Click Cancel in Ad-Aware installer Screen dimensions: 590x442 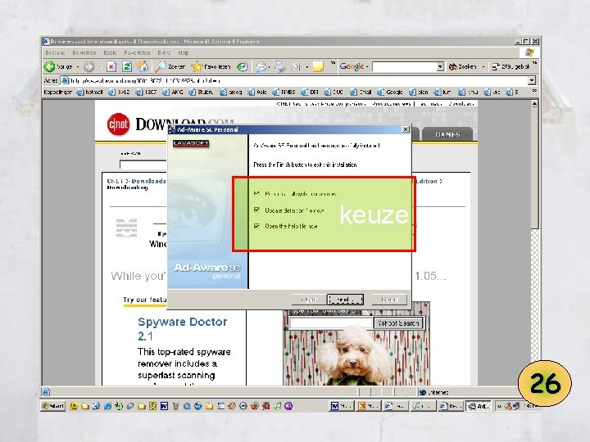(x=389, y=300)
